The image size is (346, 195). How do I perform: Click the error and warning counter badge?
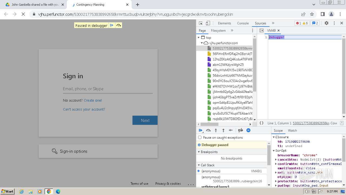(302, 23)
